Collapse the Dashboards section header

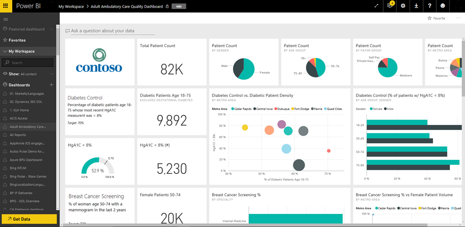click(19, 85)
